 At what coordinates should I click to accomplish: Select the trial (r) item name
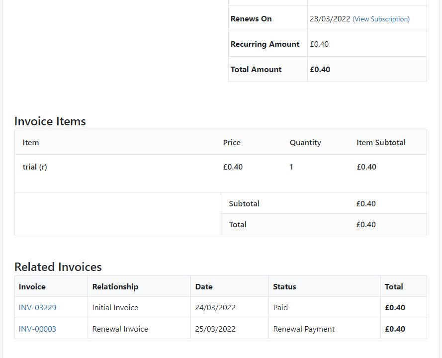(x=35, y=167)
